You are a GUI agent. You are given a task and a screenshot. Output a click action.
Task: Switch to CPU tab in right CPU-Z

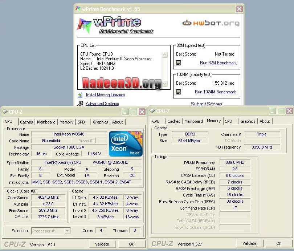click(x=156, y=121)
